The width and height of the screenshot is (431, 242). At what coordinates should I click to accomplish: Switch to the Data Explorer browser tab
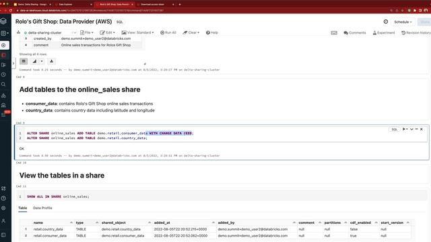coord(73,5)
